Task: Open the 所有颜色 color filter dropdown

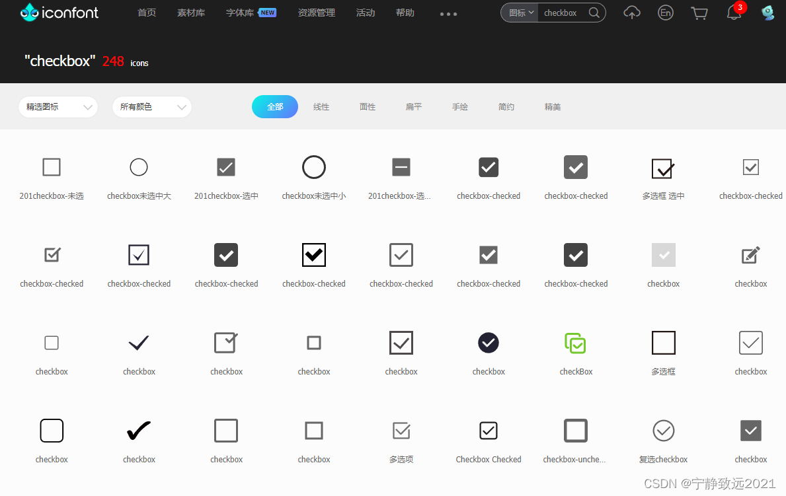Action: 151,106
